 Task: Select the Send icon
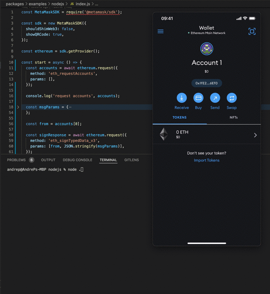pyautogui.click(x=215, y=98)
